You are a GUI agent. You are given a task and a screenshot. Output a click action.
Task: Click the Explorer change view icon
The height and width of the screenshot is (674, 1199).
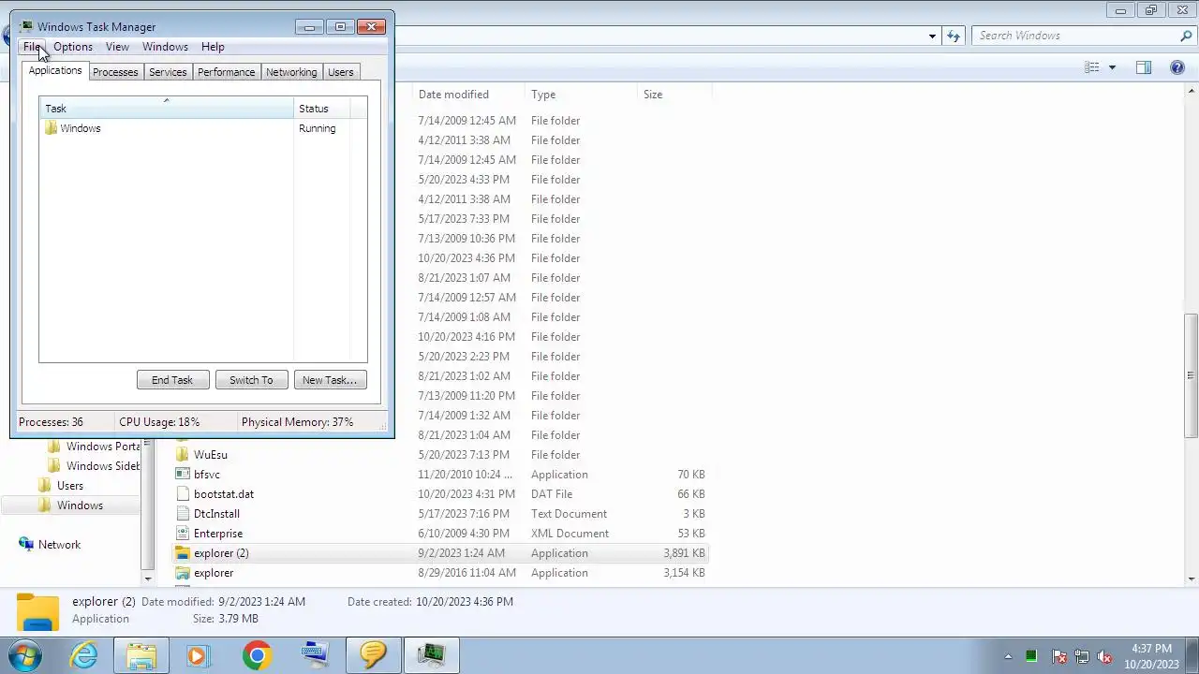coord(1091,67)
